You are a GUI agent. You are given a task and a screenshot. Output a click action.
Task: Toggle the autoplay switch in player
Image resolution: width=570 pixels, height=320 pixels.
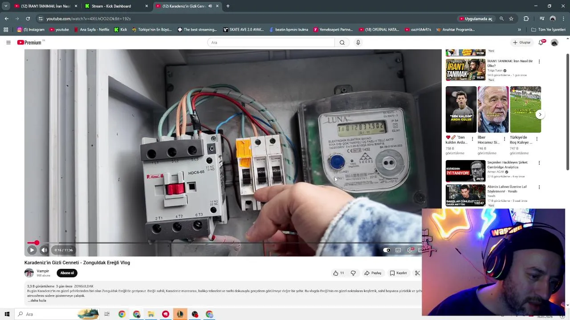pyautogui.click(x=387, y=250)
